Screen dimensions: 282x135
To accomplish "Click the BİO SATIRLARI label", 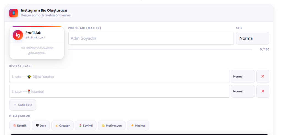I will (20, 66).
